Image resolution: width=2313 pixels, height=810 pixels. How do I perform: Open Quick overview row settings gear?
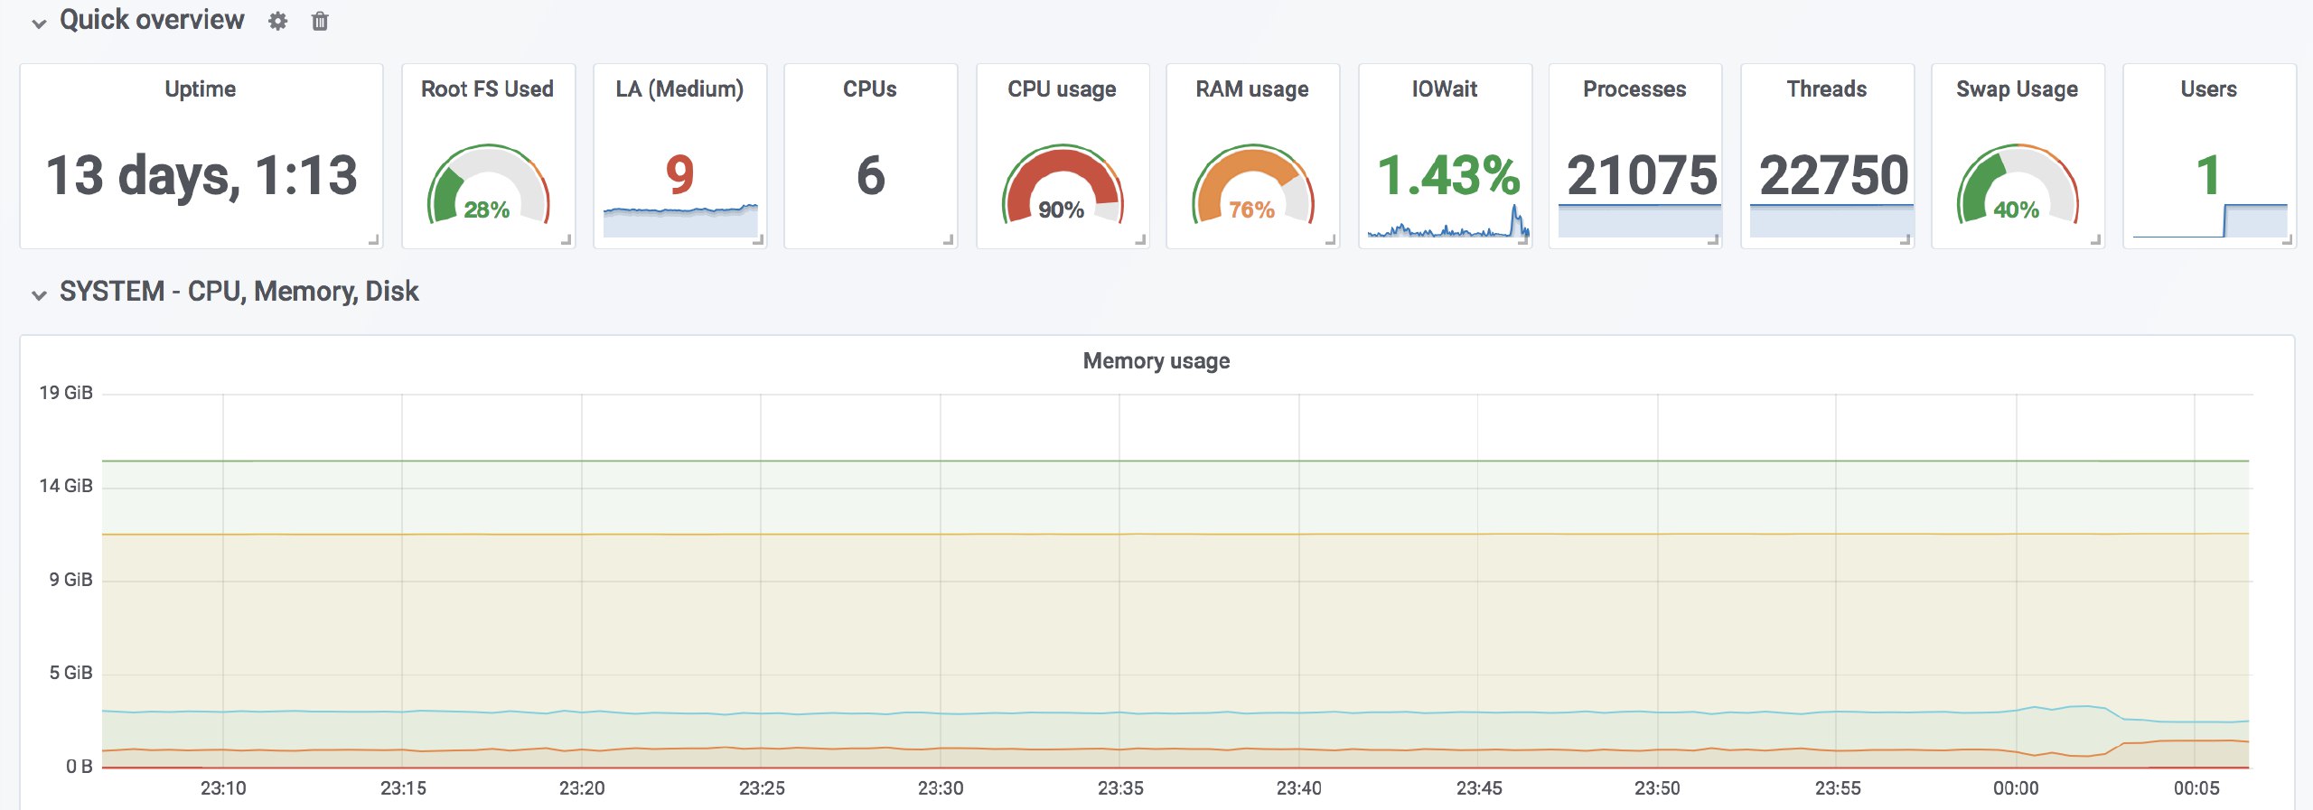[x=277, y=21]
